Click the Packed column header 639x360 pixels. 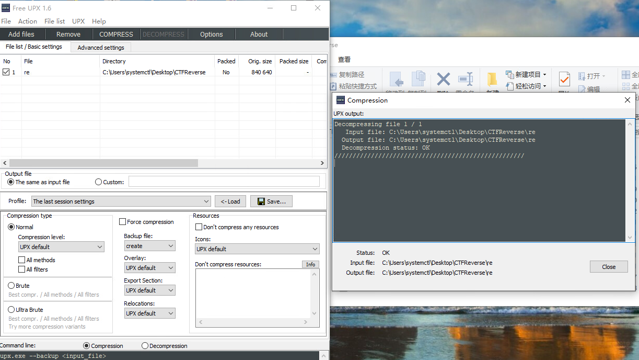(x=227, y=61)
